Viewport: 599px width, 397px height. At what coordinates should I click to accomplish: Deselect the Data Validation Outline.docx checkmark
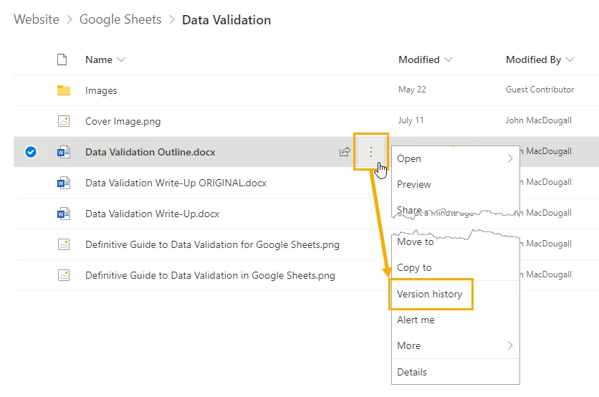31,152
